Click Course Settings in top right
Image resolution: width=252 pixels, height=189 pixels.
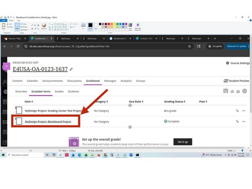238,63
